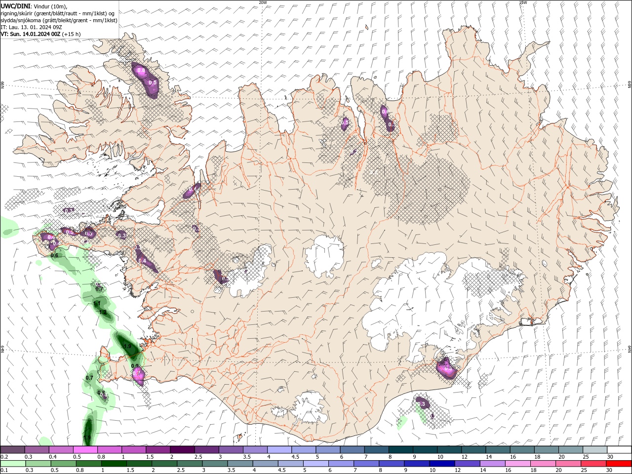This screenshot has width=632, height=474.
Task: Pick the darkest green swatch starting at 1
Action: pyautogui.click(x=114, y=464)
